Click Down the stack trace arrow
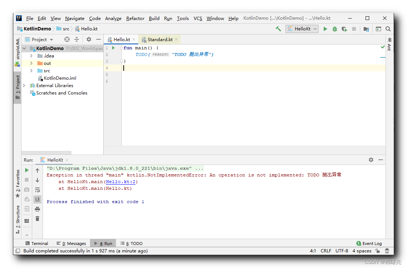Viewport: 407px width, 268px height. pos(37,180)
